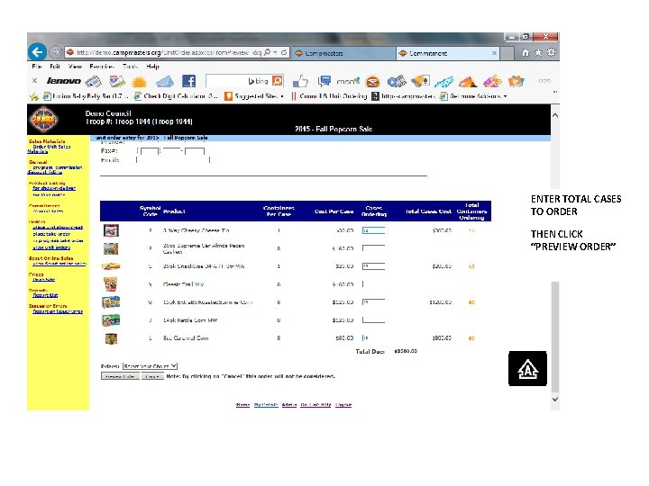Close the Commitment tab

pyautogui.click(x=494, y=53)
